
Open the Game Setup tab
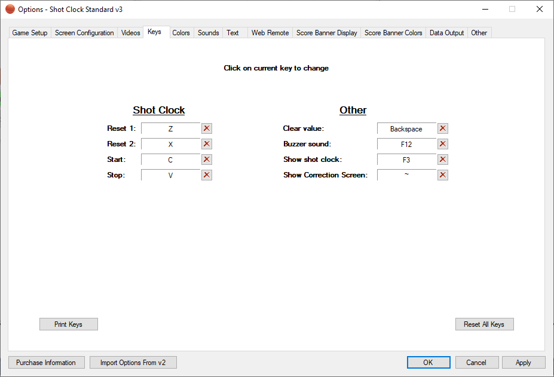point(30,33)
